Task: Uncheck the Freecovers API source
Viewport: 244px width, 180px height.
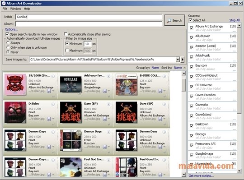Action: 192,145
